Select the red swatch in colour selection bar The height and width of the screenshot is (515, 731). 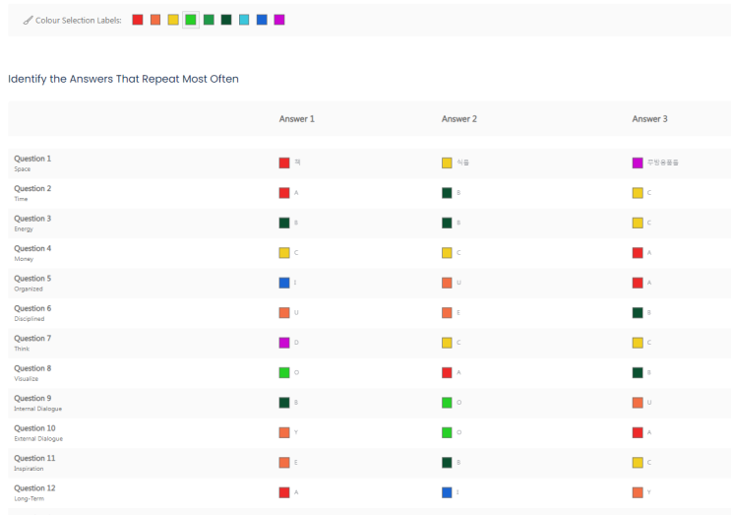coord(138,20)
